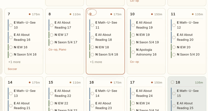The height and width of the screenshot is (111, 208).
Task: Click the 175m total on day 9
Action: [117, 14]
